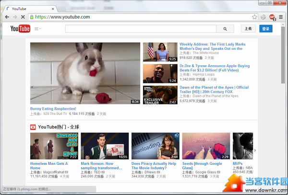Open the Does Piracy video thumbnail
This screenshot has width=288, height=195.
156,146
